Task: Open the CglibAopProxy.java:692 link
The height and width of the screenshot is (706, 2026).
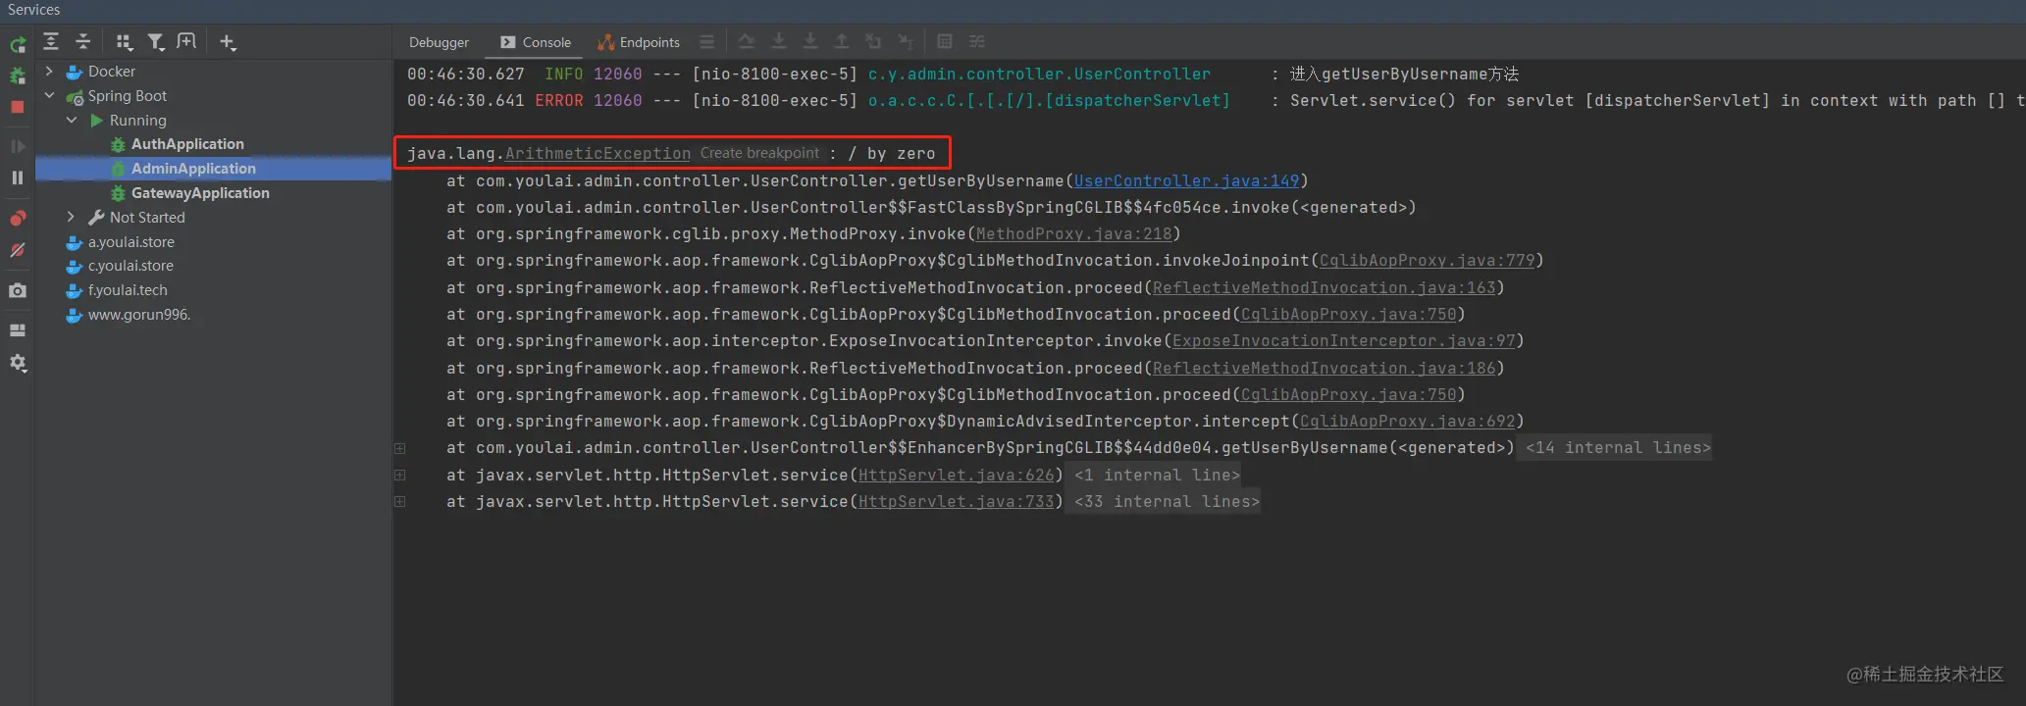Action: tap(1407, 422)
